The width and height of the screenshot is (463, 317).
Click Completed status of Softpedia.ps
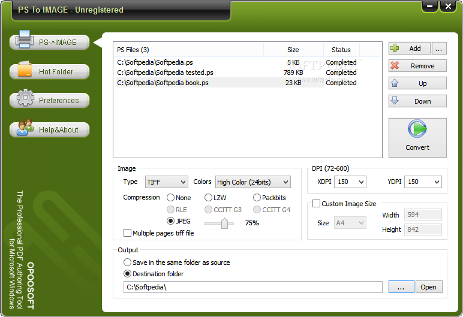341,62
